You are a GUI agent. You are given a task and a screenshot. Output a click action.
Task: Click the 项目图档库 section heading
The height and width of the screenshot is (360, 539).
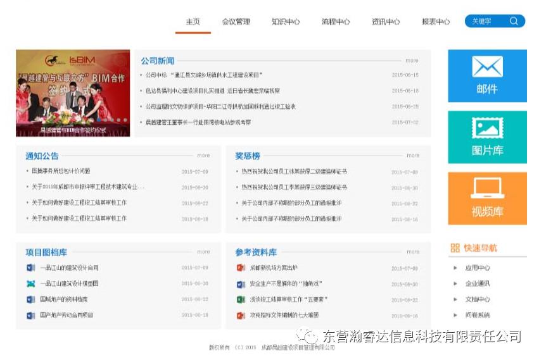click(46, 252)
